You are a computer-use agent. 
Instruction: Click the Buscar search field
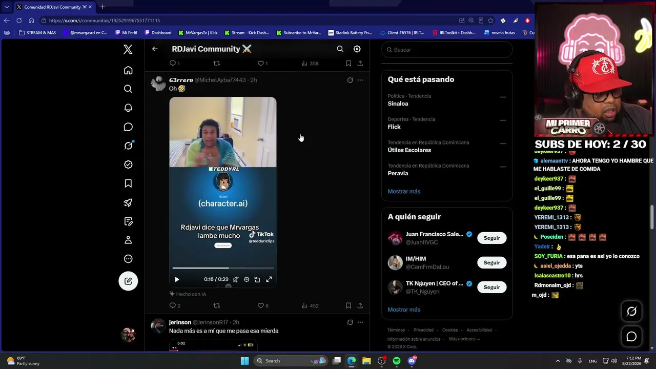(447, 50)
